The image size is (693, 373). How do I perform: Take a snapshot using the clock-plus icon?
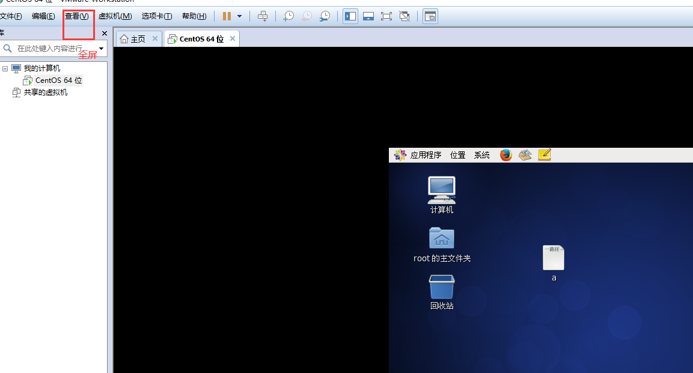tap(288, 16)
